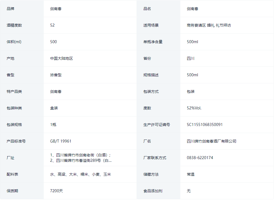
Task: Click the value 常温
Action: (x=191, y=175)
